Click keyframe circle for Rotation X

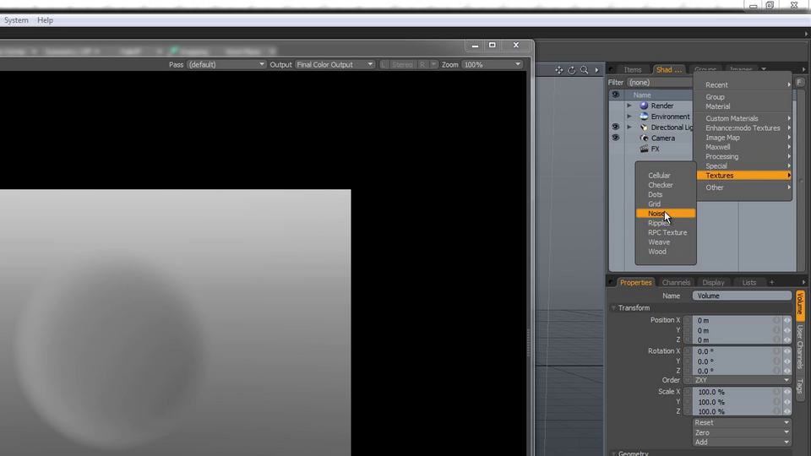(x=776, y=351)
